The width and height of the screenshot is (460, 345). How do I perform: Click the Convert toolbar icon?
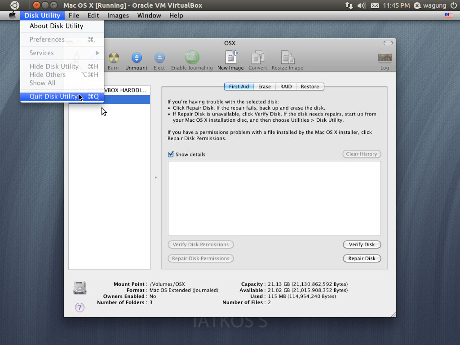click(257, 58)
